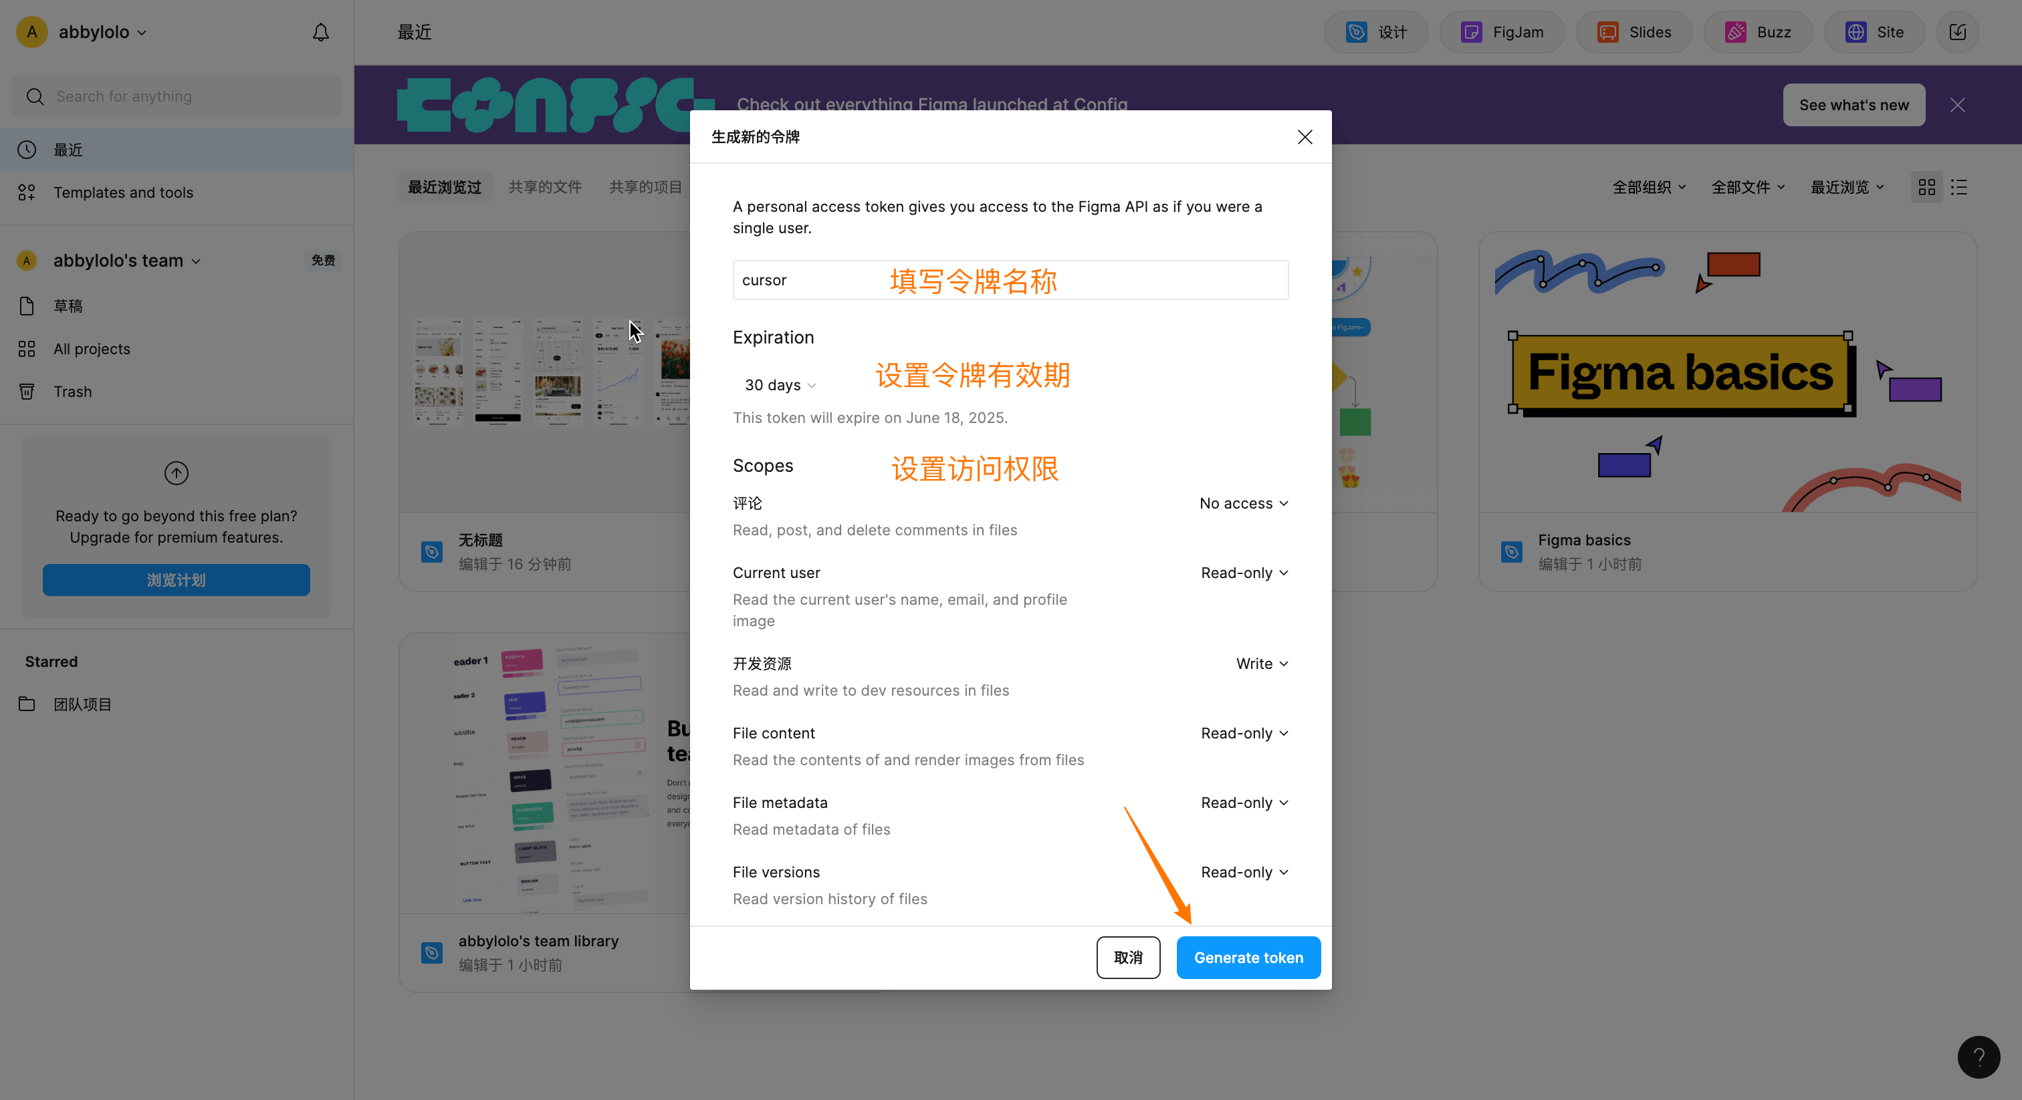Viewport: 2022px width, 1100px height.
Task: Switch to grid view
Action: 1926,186
